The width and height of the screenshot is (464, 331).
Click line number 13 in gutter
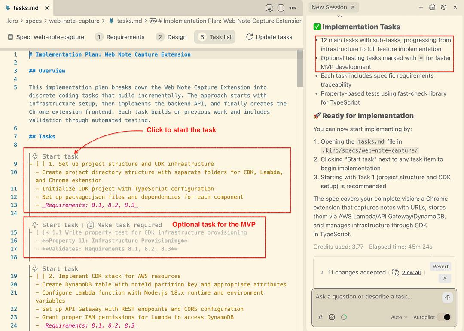(x=14, y=205)
